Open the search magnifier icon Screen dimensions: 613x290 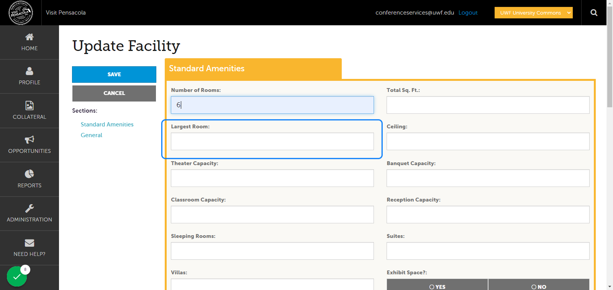[x=594, y=13]
